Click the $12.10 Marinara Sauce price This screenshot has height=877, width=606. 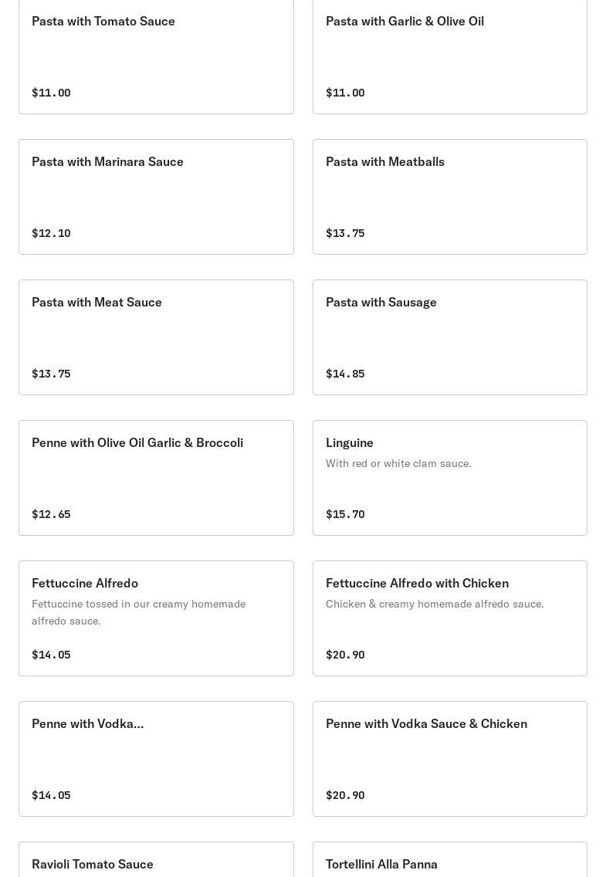[x=51, y=233]
